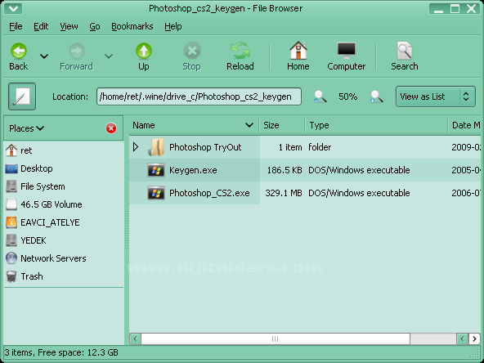The image size is (484, 363).
Task: Sort by the Type column header
Action: point(377,125)
